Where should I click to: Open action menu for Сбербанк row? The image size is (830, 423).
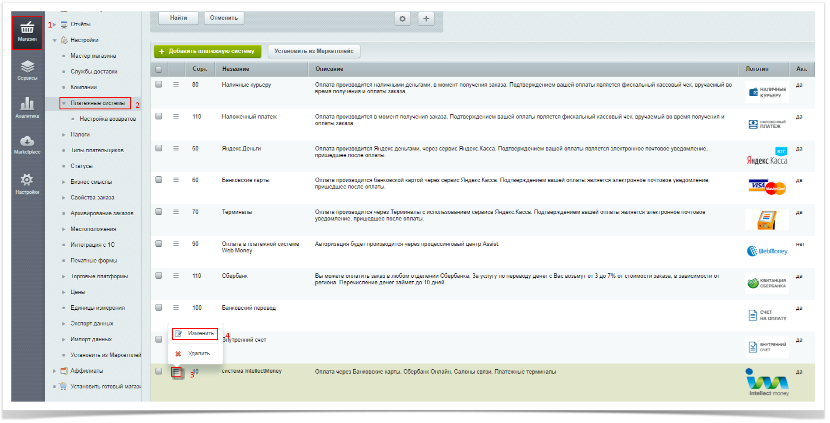(176, 276)
